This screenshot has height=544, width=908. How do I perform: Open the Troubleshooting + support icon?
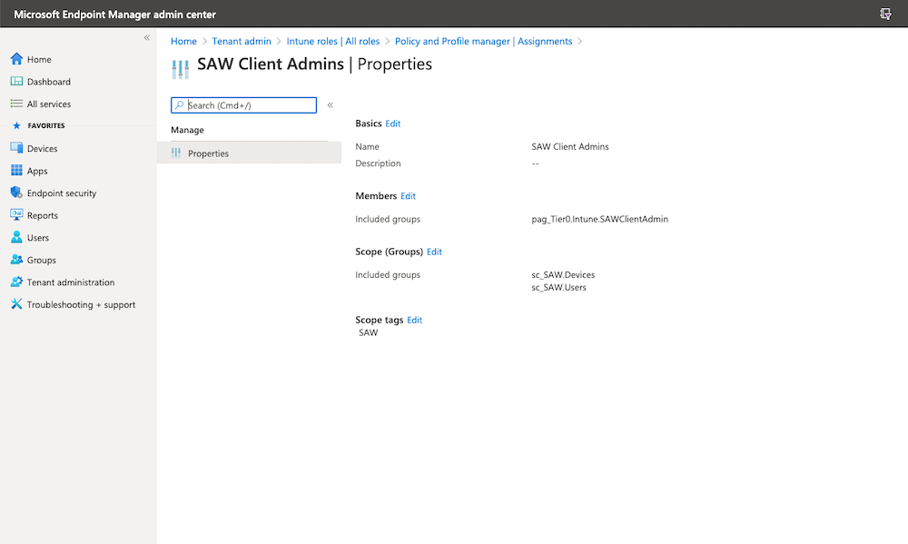16,304
